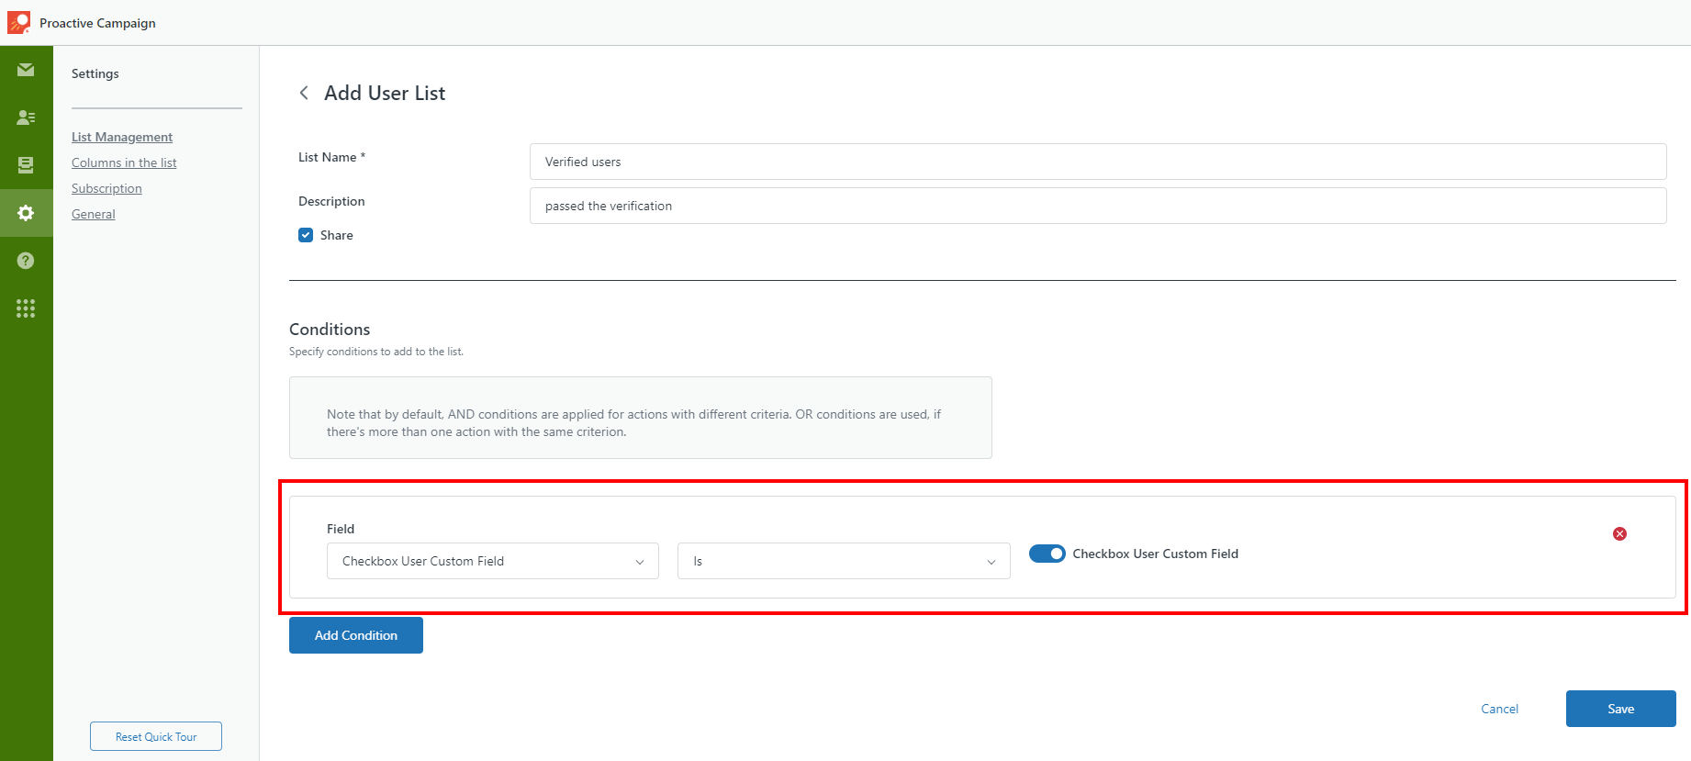Click the Field label above the dropdown

[x=341, y=529]
